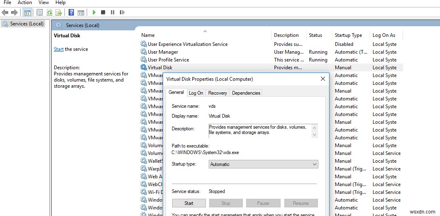Screen dimensions: 440x216
Task: Open the Startup type dropdown
Action: click(263, 164)
